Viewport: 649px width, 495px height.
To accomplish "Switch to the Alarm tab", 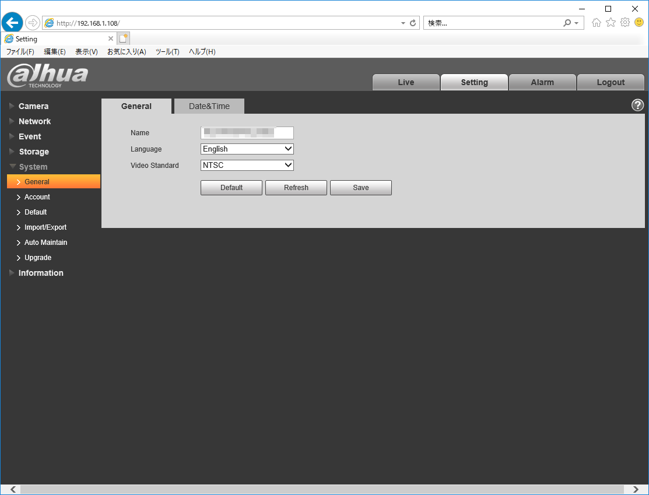I will pyautogui.click(x=542, y=82).
